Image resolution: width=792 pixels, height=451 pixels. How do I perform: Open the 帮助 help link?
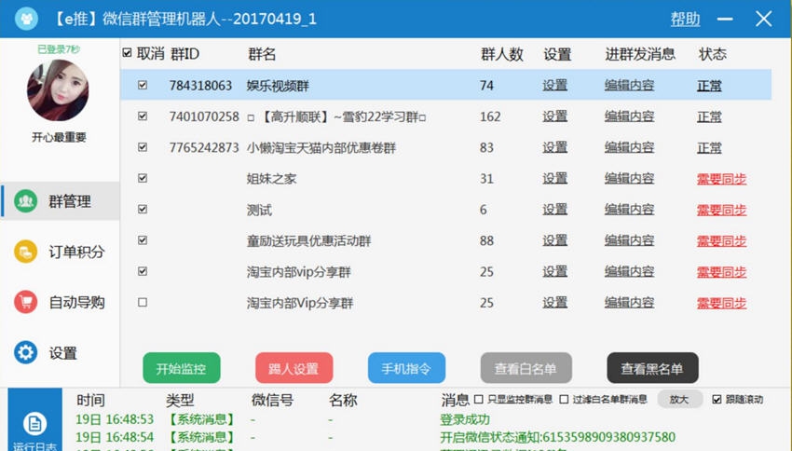[x=685, y=20]
